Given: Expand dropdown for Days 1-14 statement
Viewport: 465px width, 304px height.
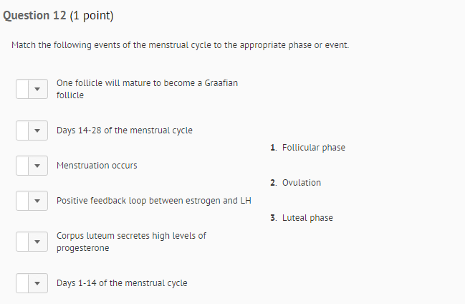Looking at the screenshot, I should pyautogui.click(x=32, y=283).
